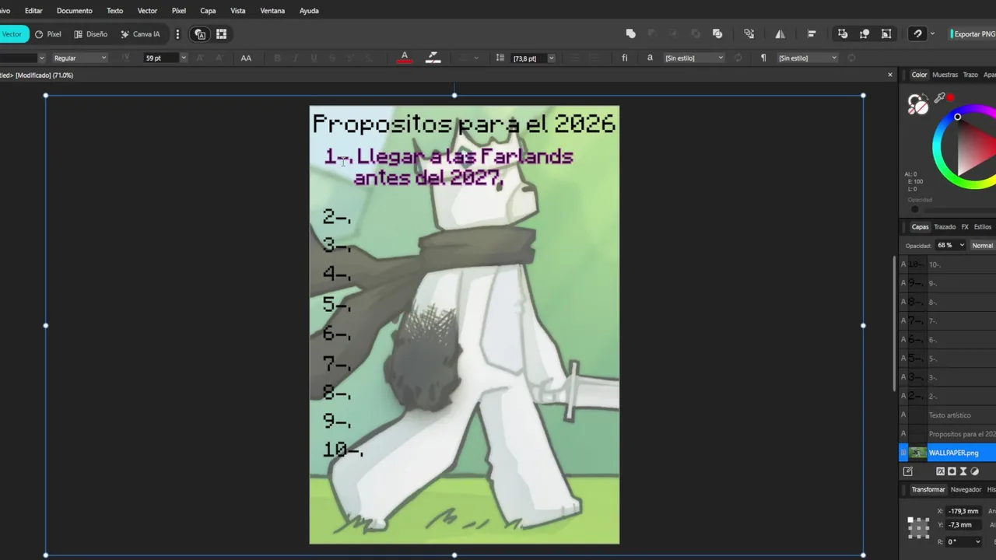Click the grid layout icon in top toolbar
The width and height of the screenshot is (996, 560).
click(x=221, y=34)
